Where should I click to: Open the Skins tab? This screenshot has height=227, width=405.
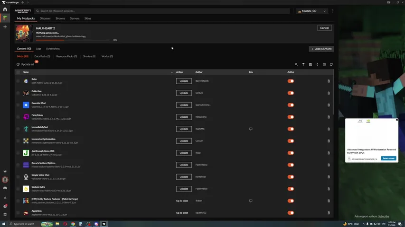[87, 18]
